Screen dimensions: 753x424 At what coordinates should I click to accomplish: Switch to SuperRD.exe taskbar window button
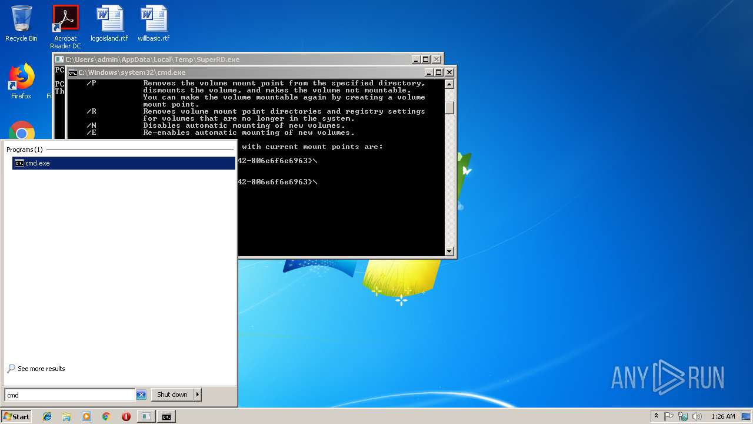(145, 416)
